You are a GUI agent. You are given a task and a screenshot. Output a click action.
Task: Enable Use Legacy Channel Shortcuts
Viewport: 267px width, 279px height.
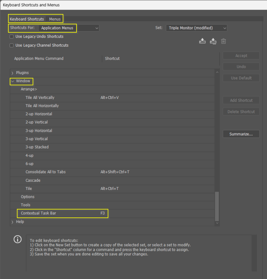[11, 45]
